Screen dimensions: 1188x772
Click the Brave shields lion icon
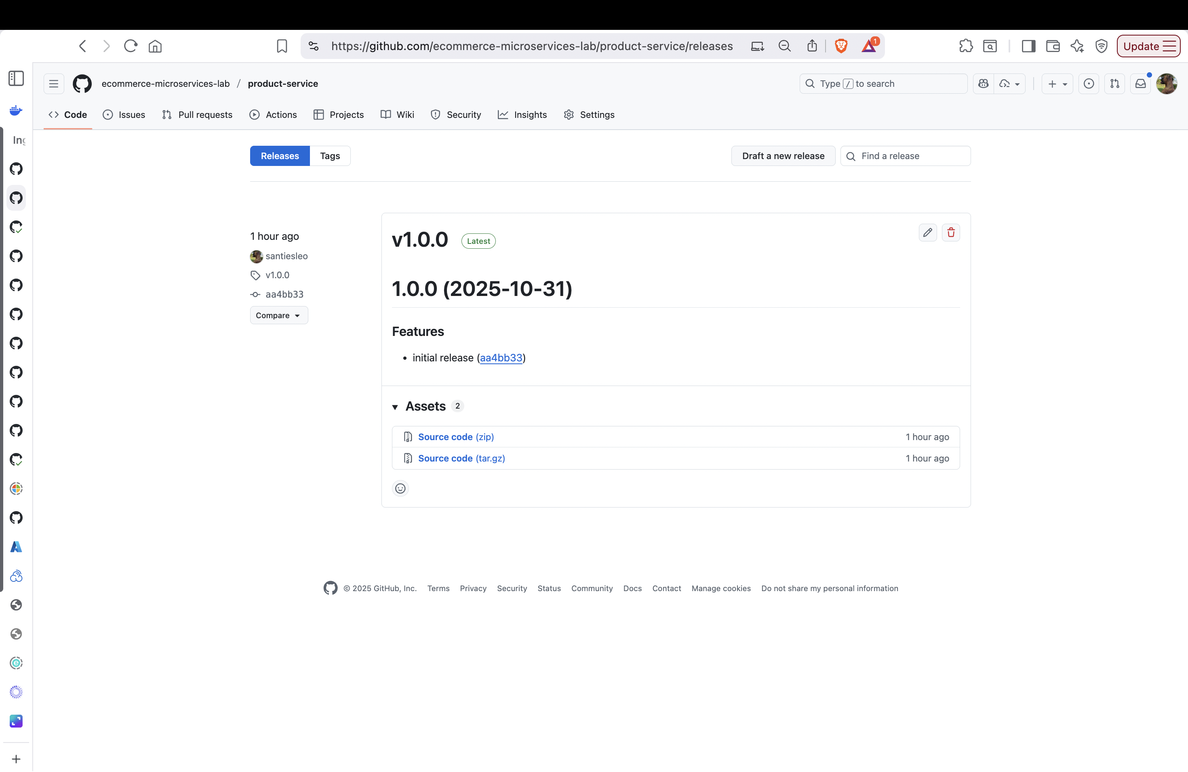(841, 46)
